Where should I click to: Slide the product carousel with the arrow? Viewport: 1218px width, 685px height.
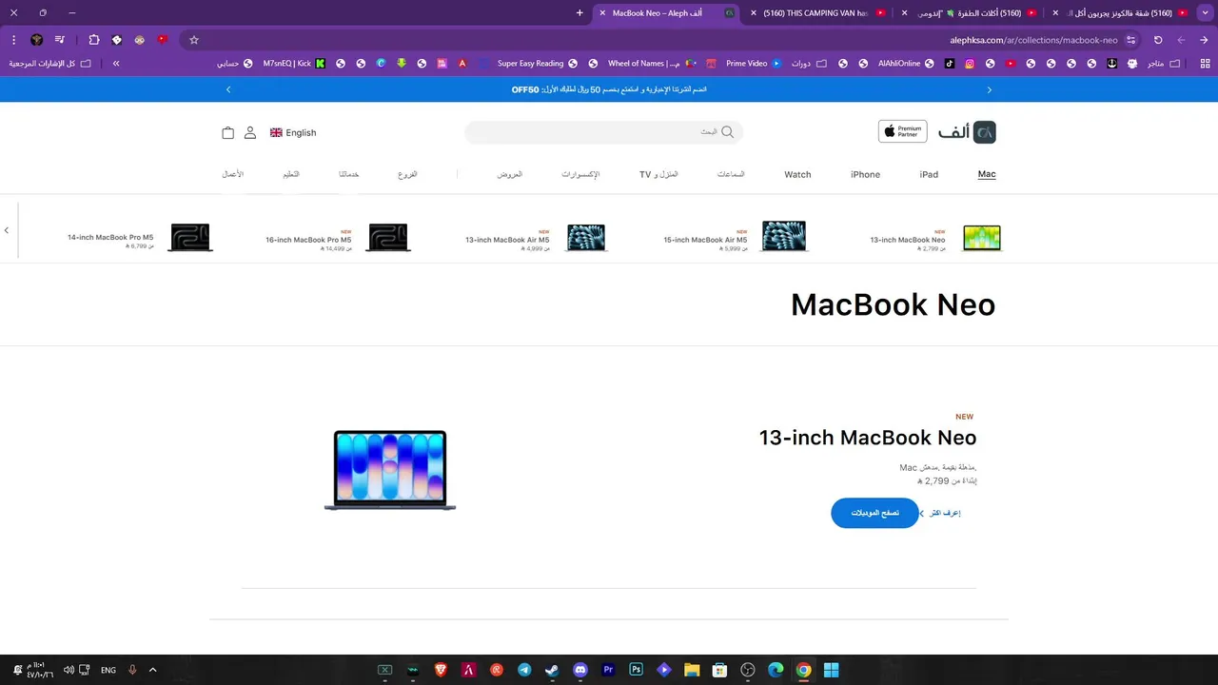(x=7, y=230)
